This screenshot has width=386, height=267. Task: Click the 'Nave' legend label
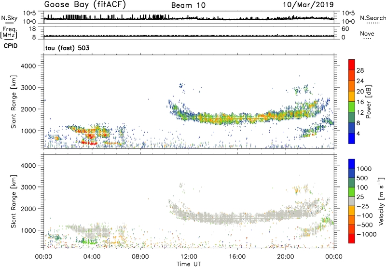[367, 34]
